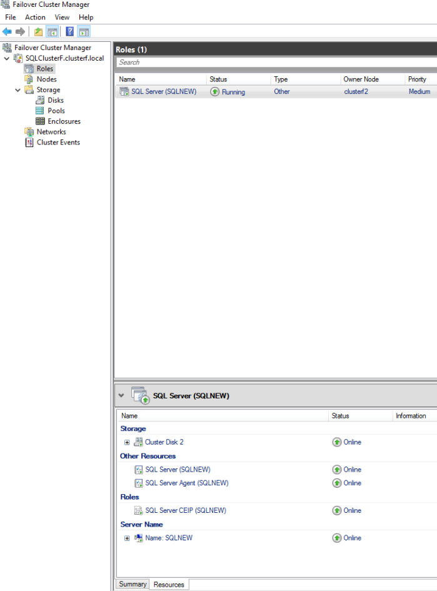Click the Cluster Disk 2 disk icon
The width and height of the screenshot is (437, 591).
pyautogui.click(x=139, y=442)
